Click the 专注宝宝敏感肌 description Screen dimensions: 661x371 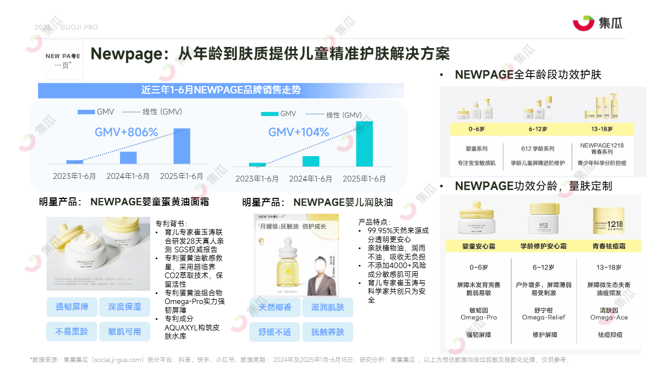point(476,163)
